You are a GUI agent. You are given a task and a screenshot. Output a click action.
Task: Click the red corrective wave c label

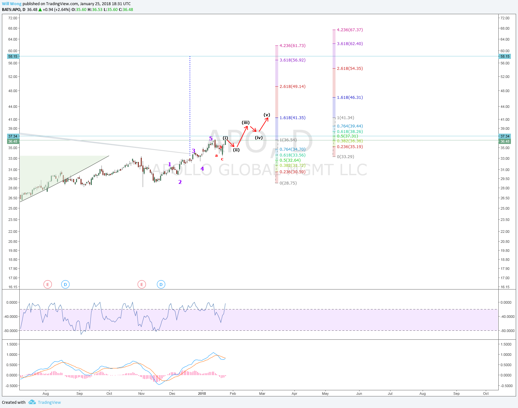(x=222, y=159)
